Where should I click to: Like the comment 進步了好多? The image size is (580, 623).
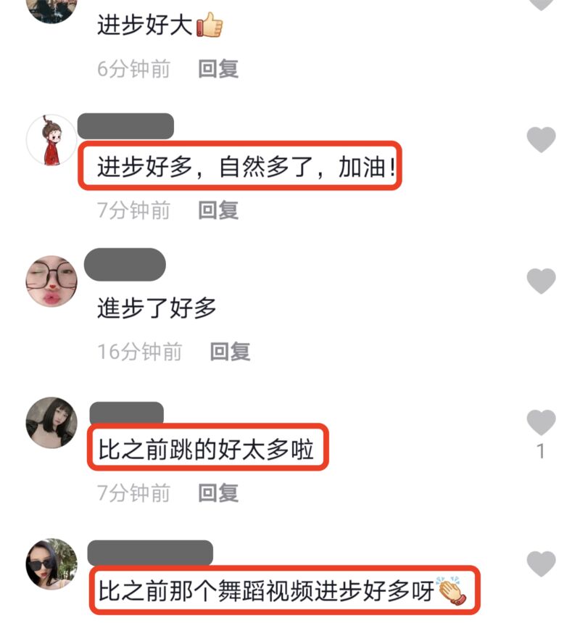(x=541, y=281)
